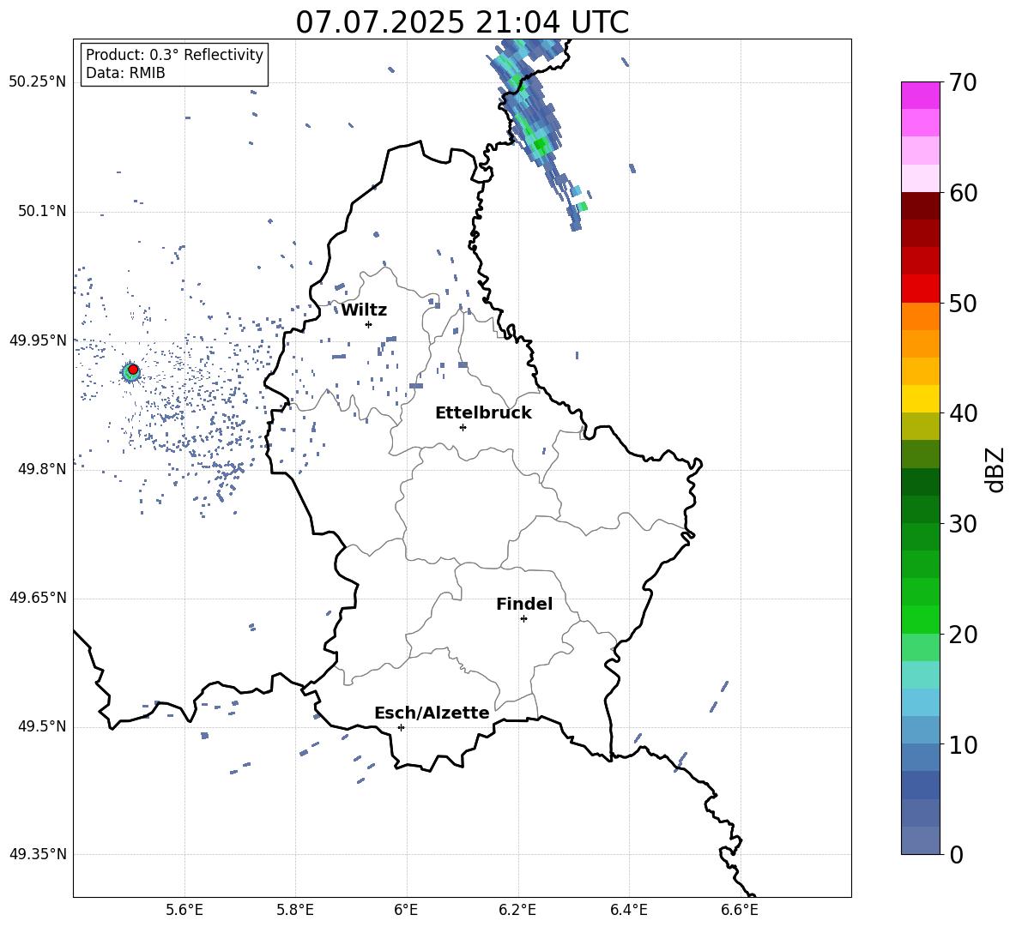Screen dimensions: 1016x927
Task: Click the colorbar tick label 30
Action: click(x=963, y=524)
